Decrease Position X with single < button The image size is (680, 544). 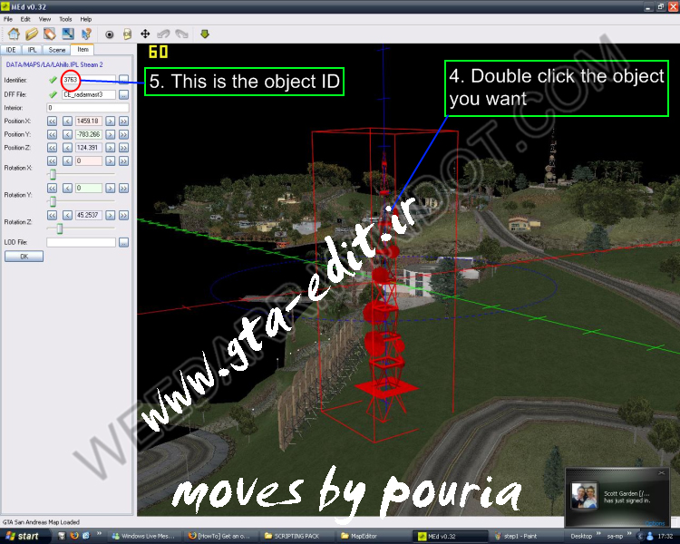pyautogui.click(x=67, y=121)
